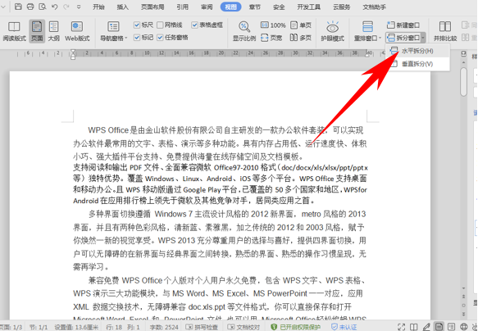Show 多页 multiple pages view
478x331 pixels.
click(x=301, y=38)
